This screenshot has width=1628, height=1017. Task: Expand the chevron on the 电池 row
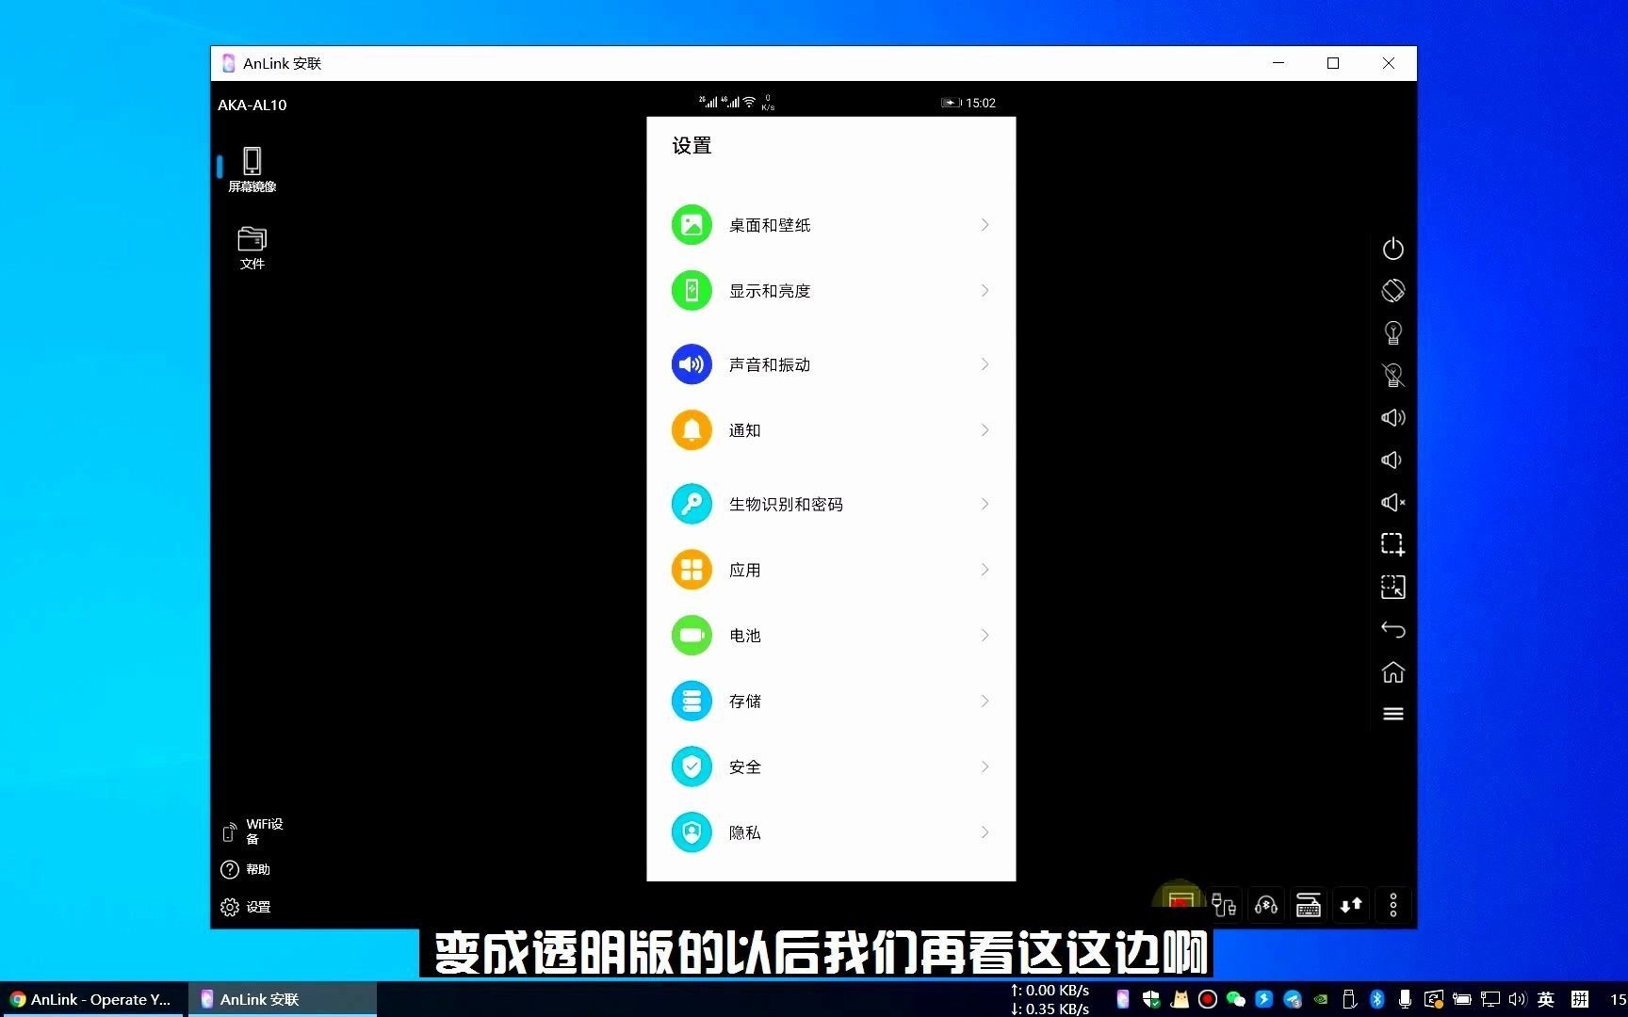click(x=985, y=636)
